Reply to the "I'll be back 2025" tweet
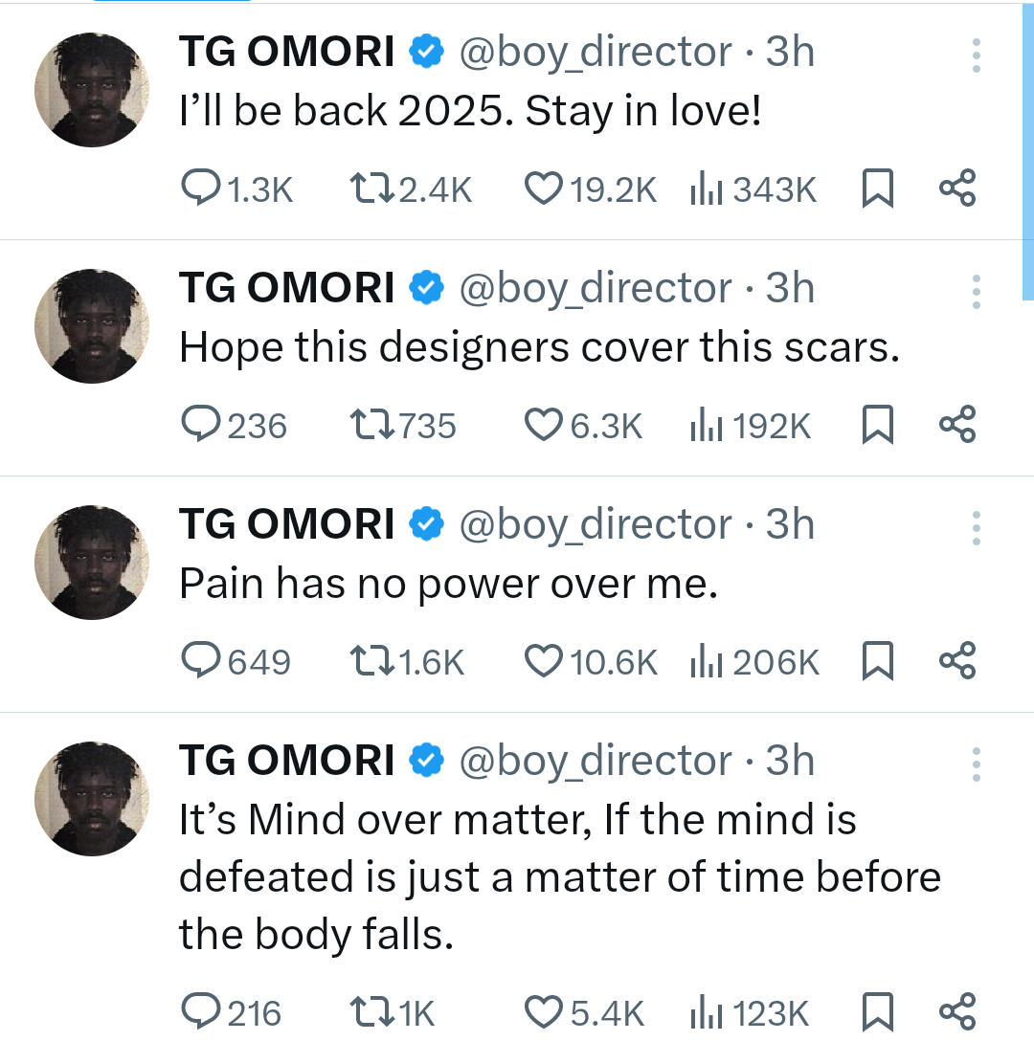1034x1063 pixels. (x=201, y=188)
